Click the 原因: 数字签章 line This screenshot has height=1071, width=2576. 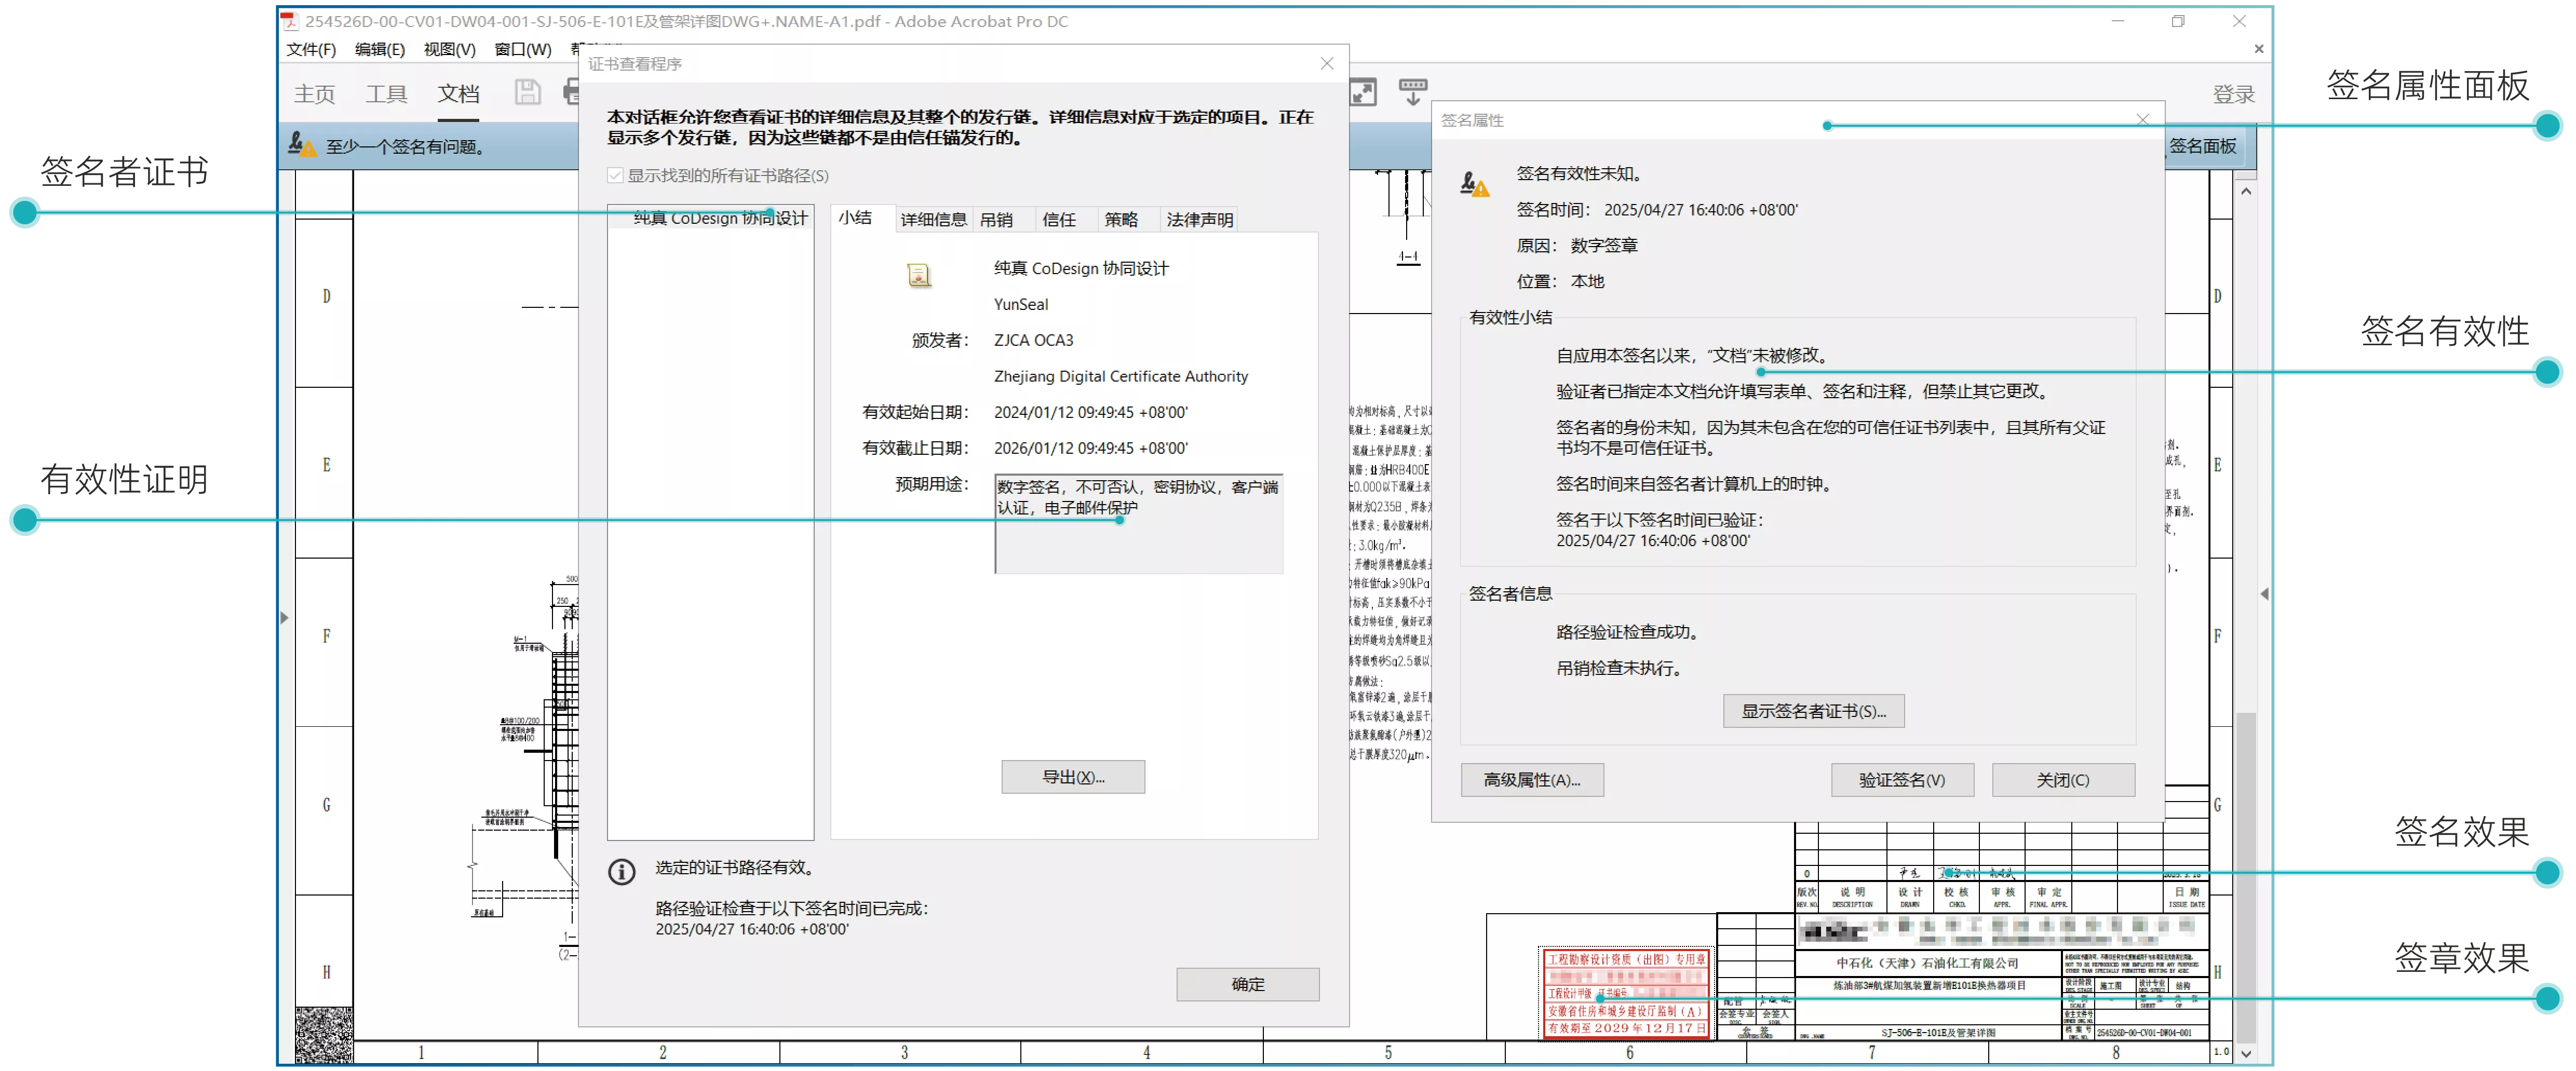tap(1577, 246)
